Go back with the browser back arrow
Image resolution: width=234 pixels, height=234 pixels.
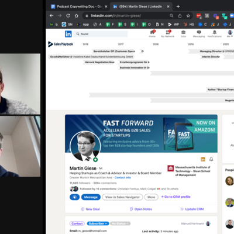51,16
